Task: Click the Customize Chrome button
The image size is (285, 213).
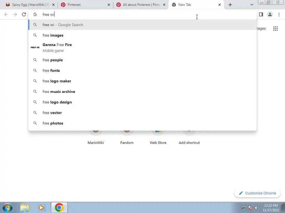Action: pyautogui.click(x=257, y=193)
